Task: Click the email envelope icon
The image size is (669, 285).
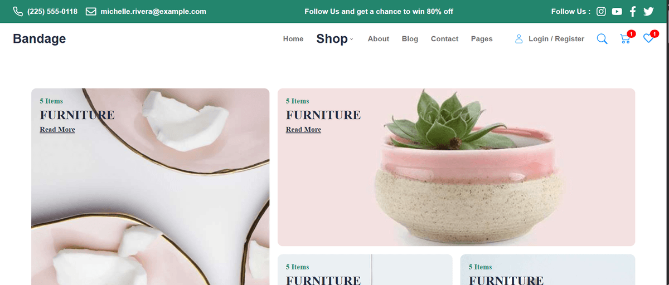Action: (91, 12)
